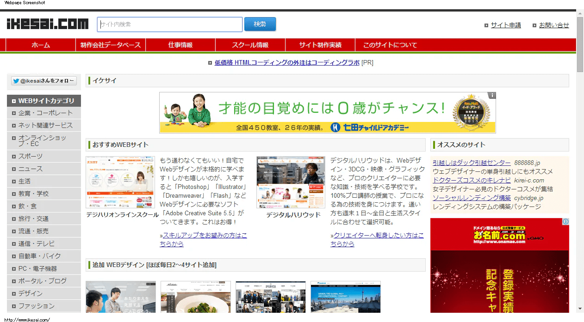The width and height of the screenshot is (584, 322).
Task: Open ドクターズコスメのキレナビ link
Action: click(472, 180)
